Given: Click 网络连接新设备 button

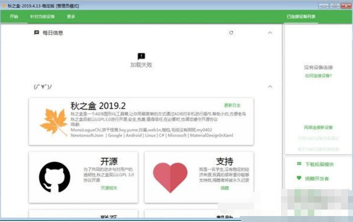Looking at the screenshot, I should (318, 128).
